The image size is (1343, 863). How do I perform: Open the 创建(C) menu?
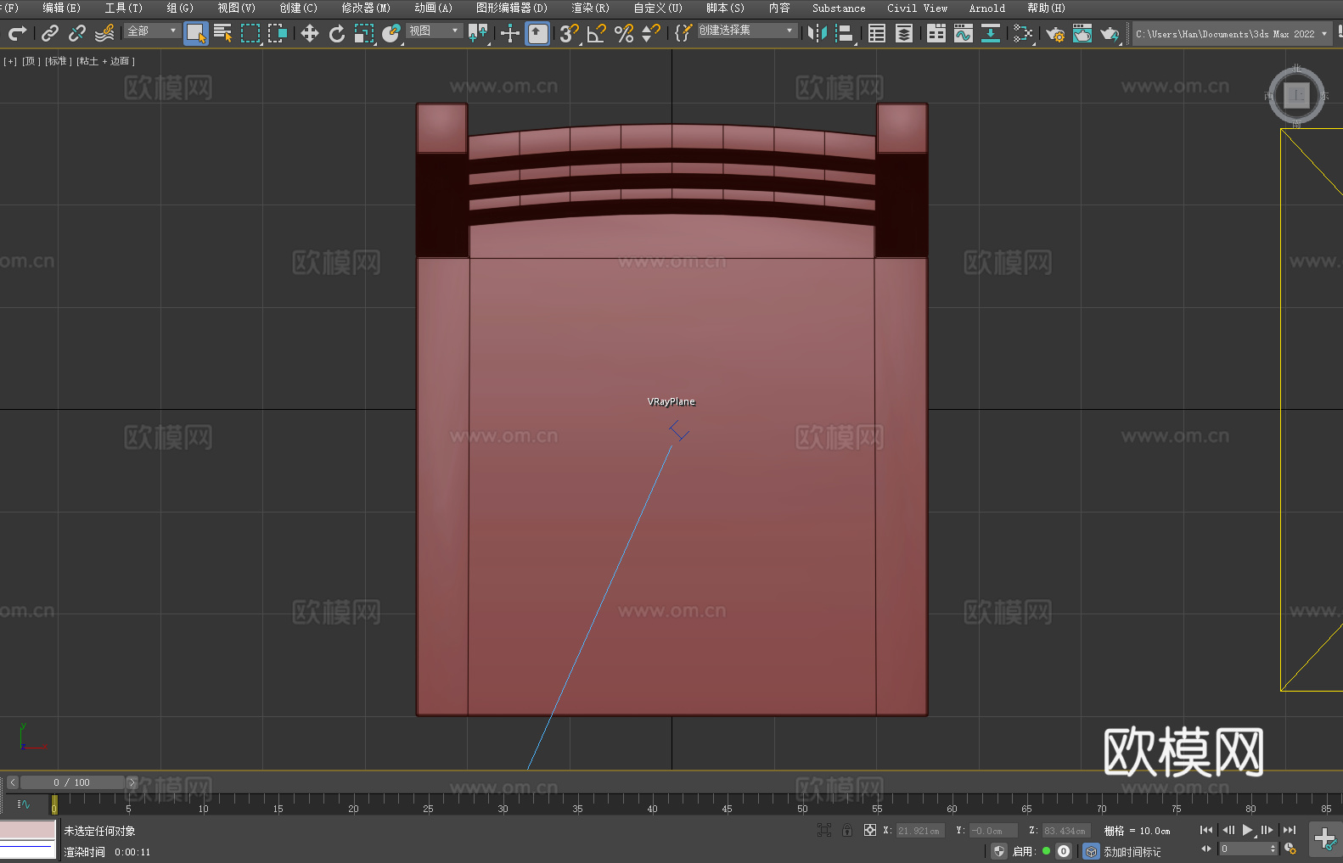tap(298, 8)
